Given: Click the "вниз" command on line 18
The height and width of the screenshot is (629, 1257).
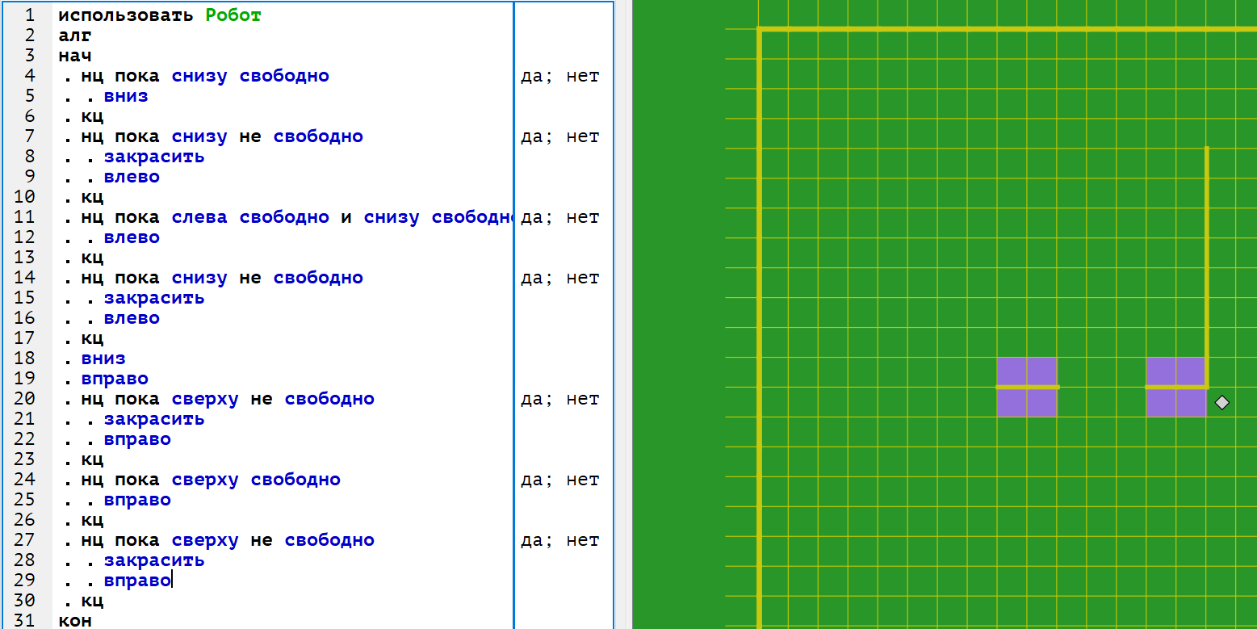Looking at the screenshot, I should 103,359.
